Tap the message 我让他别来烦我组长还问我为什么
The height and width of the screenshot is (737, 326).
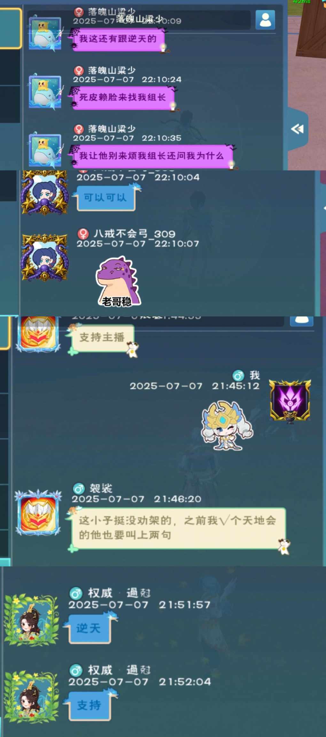coord(151,156)
